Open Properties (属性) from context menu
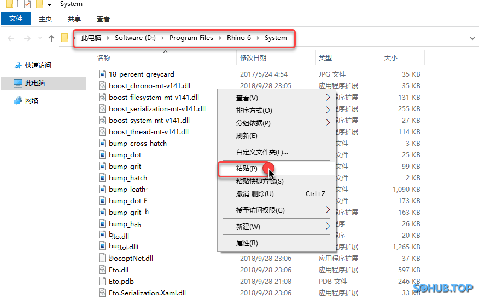This screenshot has height=298, width=479. coord(247,243)
